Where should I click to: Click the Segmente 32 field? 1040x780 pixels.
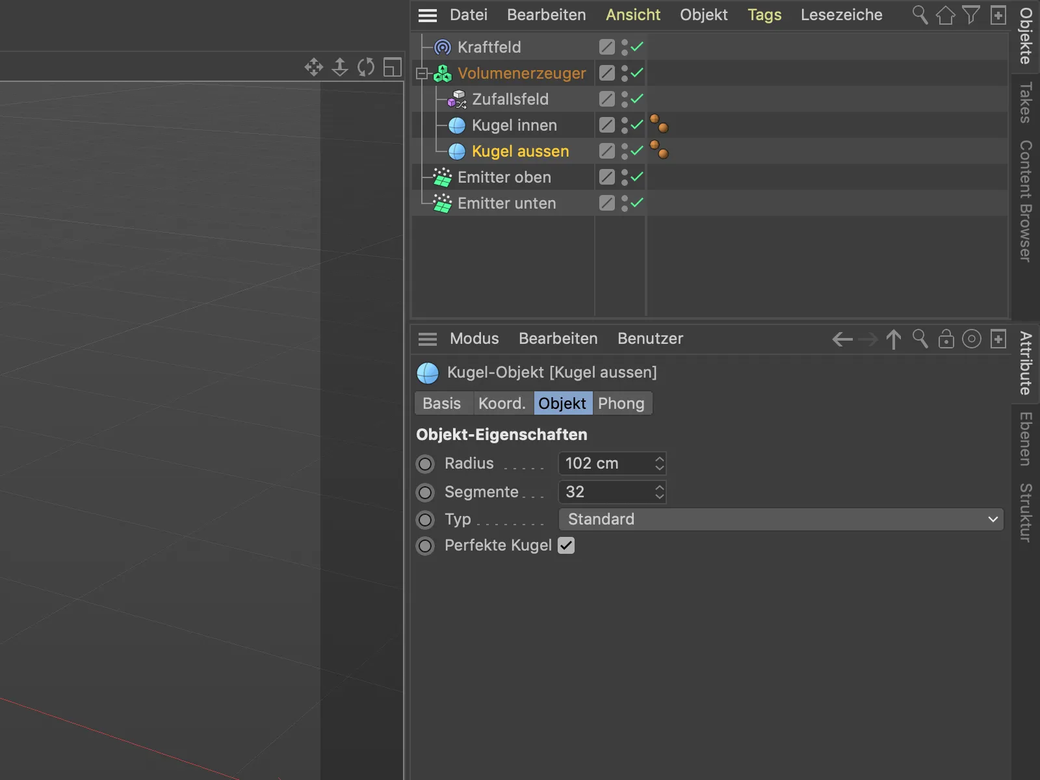pos(612,492)
